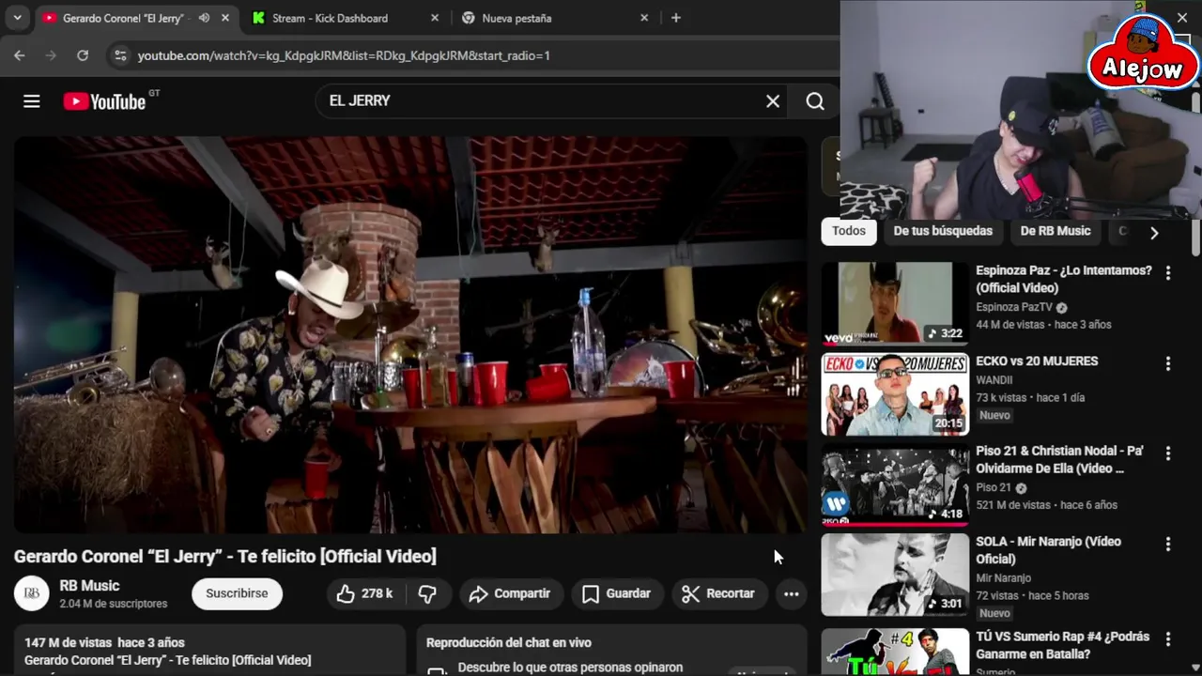1202x676 pixels.
Task: Open options menu for Piso 21 video
Action: pyautogui.click(x=1168, y=453)
